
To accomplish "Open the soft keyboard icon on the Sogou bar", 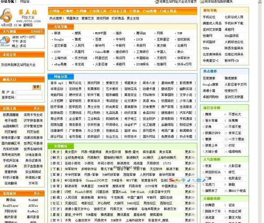I will 199,180.
